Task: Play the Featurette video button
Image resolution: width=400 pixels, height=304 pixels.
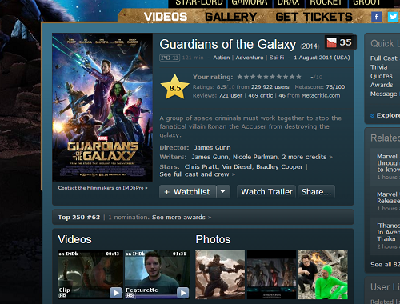Action: click(183, 293)
